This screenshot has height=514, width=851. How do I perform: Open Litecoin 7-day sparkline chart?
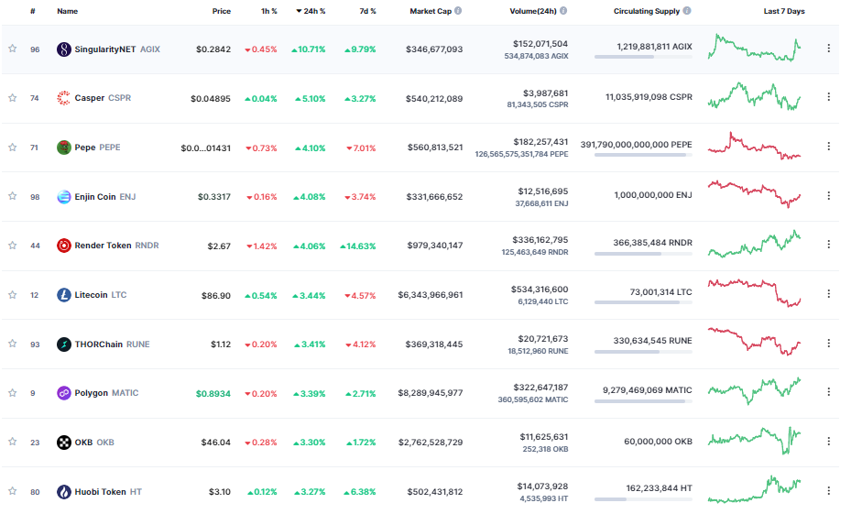(x=755, y=293)
